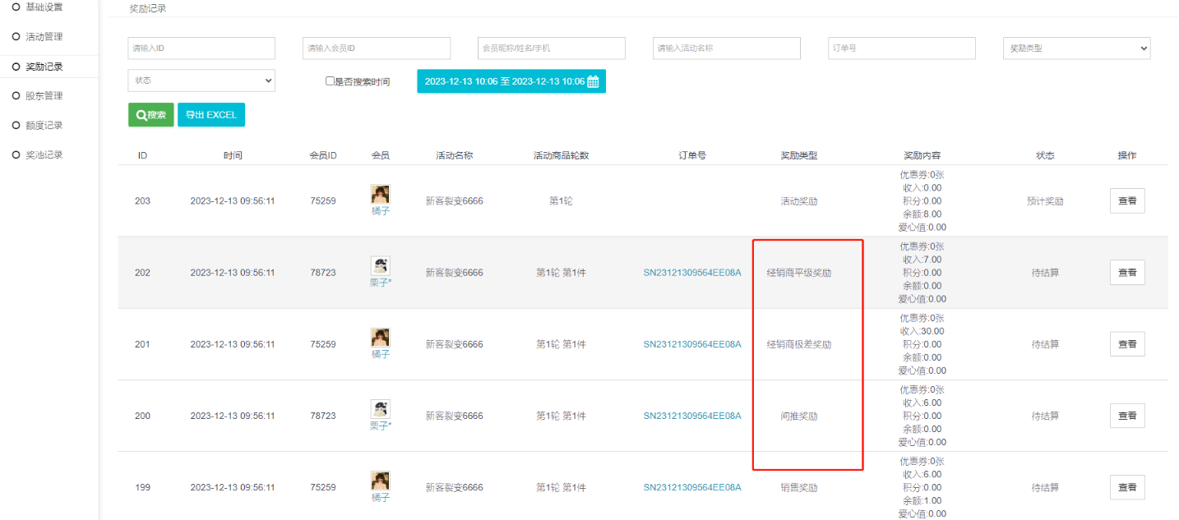Click avatar of member in record 203
Viewport: 1179px width, 520px height.
pos(380,194)
